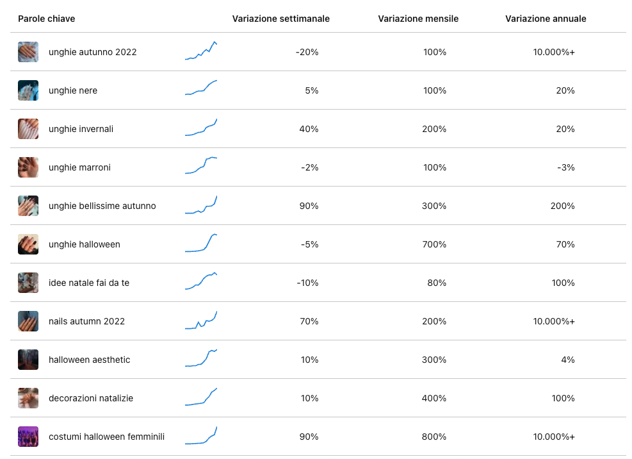Screen dimensions: 632x459
Task: Click the unghie autunno 2022 trend chart
Action: click(x=201, y=51)
